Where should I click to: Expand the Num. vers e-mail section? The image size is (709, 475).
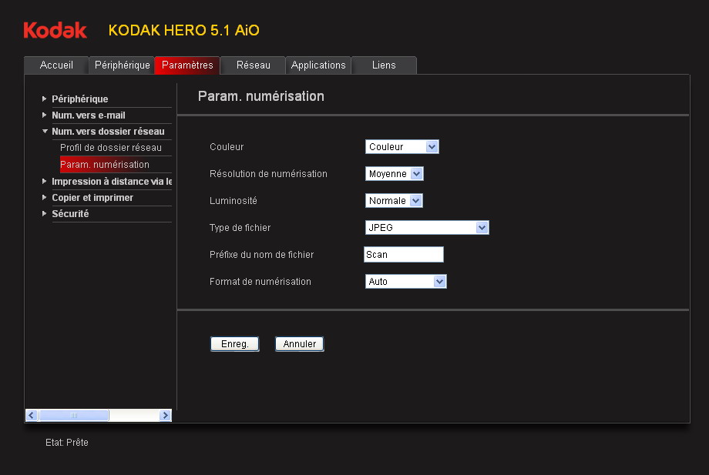[88, 115]
